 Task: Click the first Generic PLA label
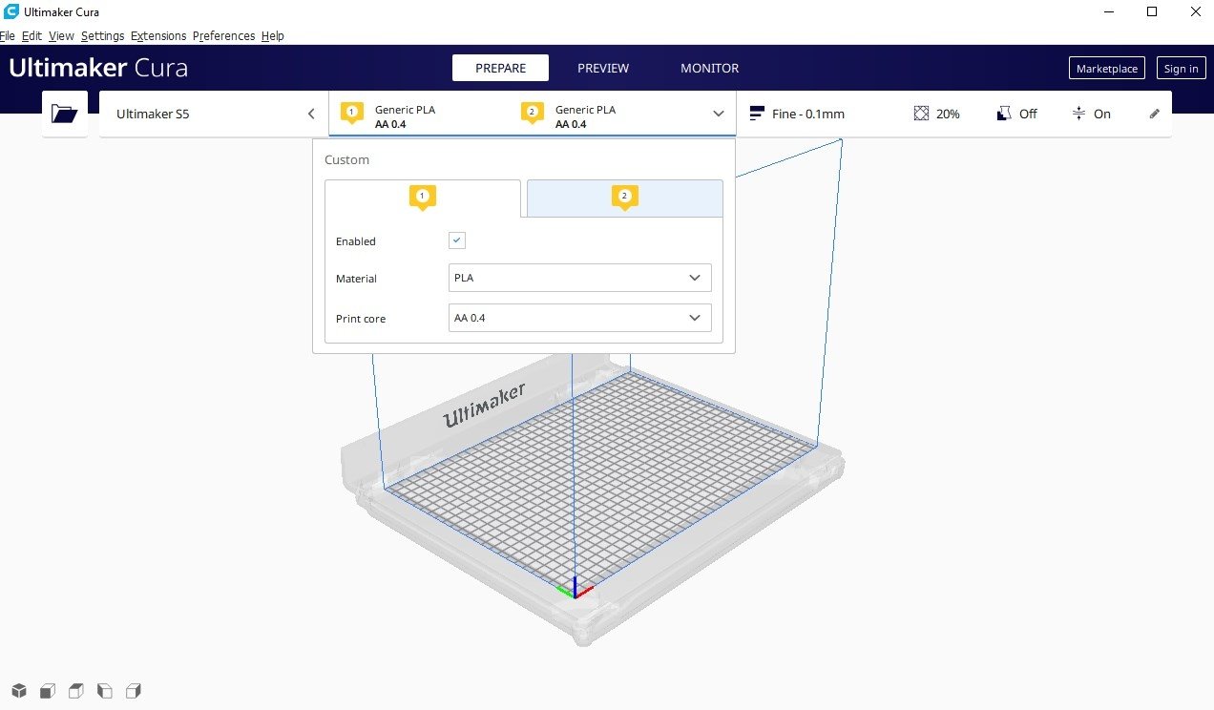405,109
